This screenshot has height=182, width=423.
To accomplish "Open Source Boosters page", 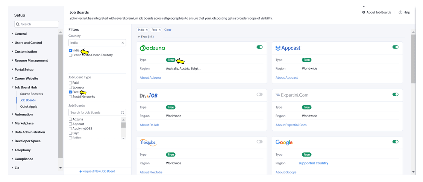I will [32, 94].
